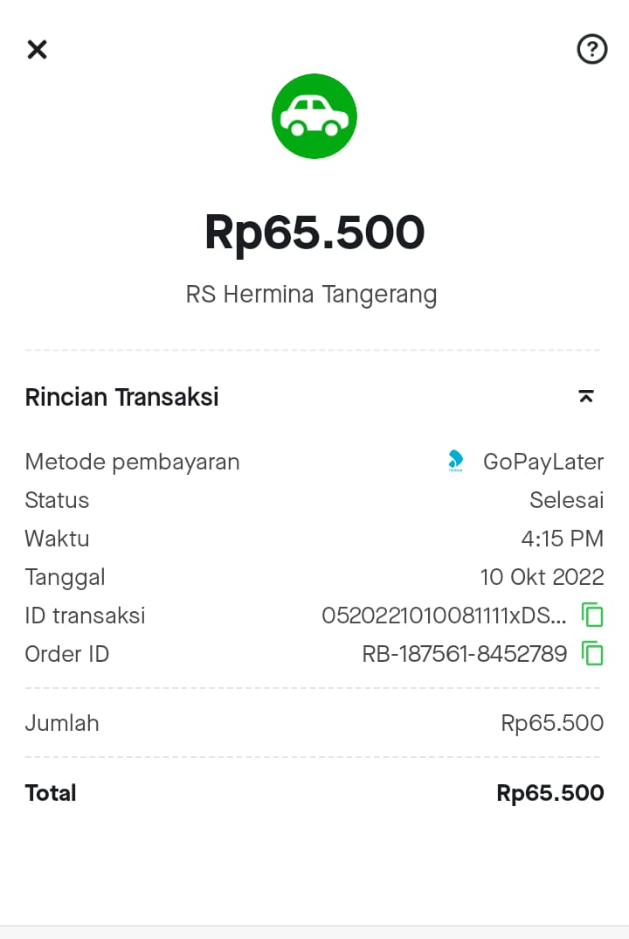The width and height of the screenshot is (629, 939).
Task: Open the help question mark icon
Action: coord(592,50)
